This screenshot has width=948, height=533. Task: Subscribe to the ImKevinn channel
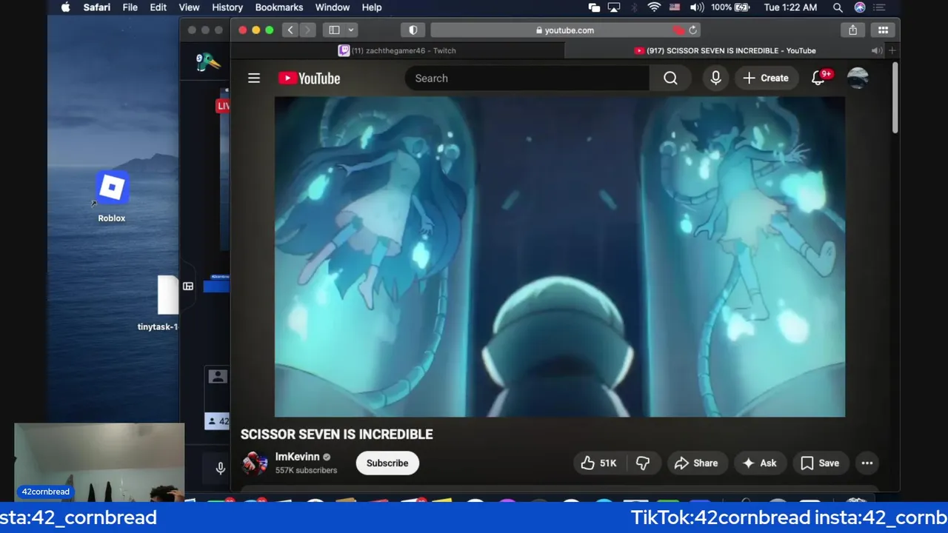[387, 463]
